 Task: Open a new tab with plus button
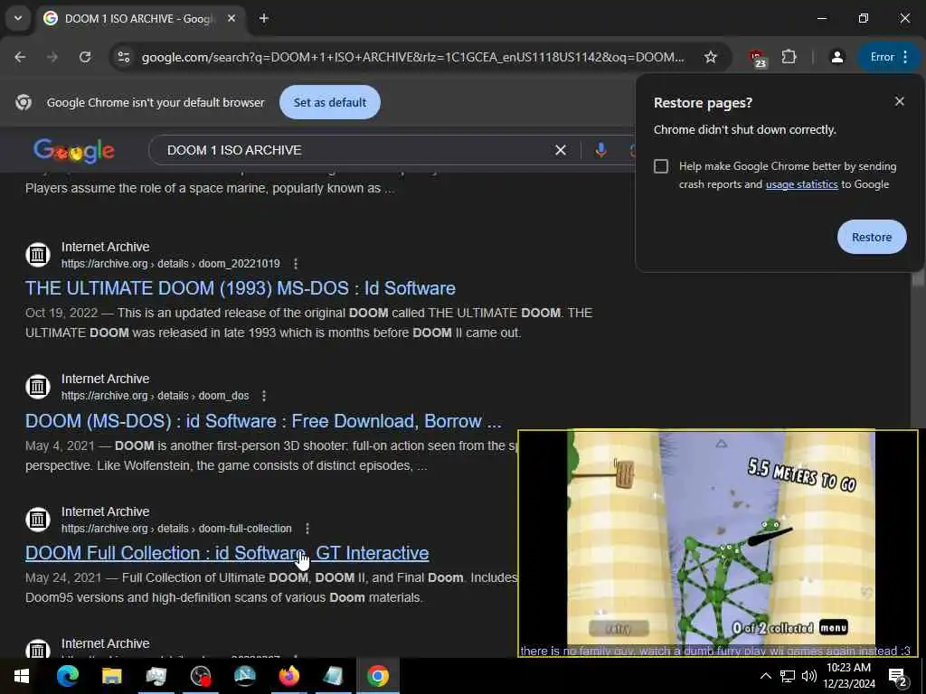coord(264,18)
